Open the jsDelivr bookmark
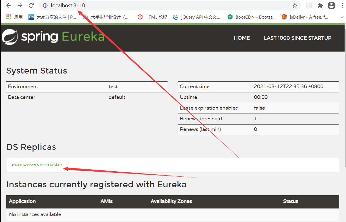The image size is (346, 222). click(x=305, y=17)
